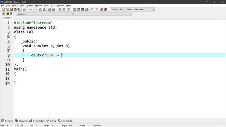The image size is (226, 127).
Task: Stop execution with the grey X icon
Action: (x=96, y=10)
